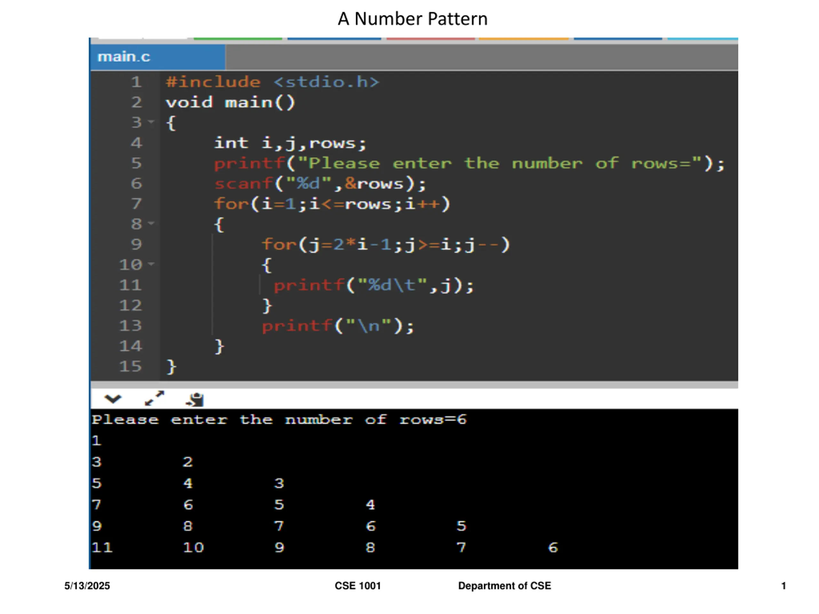Click the orange toolbar button strip
This screenshot has width=819, height=614.
tap(523, 39)
